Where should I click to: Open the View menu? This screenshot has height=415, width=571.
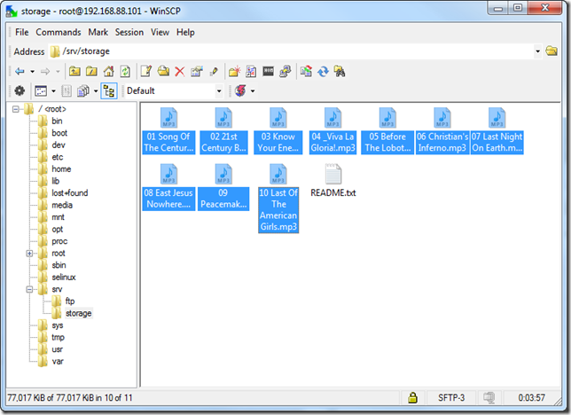[160, 32]
